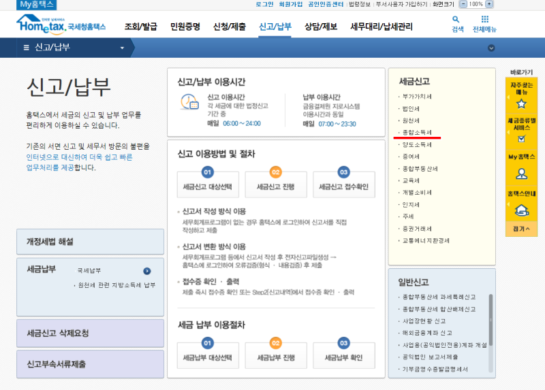This screenshot has width=545, height=390.
Task: Select 인지세 under 세금신고
Action: pos(411,205)
